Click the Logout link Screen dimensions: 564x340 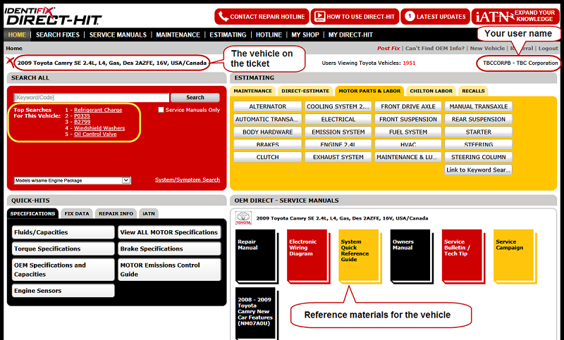(x=548, y=48)
